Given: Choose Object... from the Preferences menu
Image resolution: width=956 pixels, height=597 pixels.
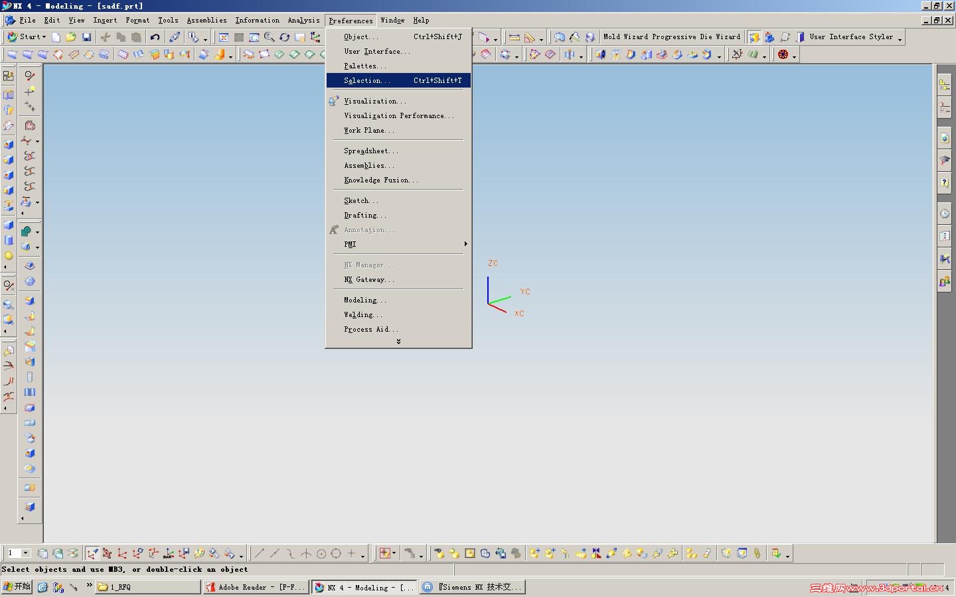Looking at the screenshot, I should 398,36.
